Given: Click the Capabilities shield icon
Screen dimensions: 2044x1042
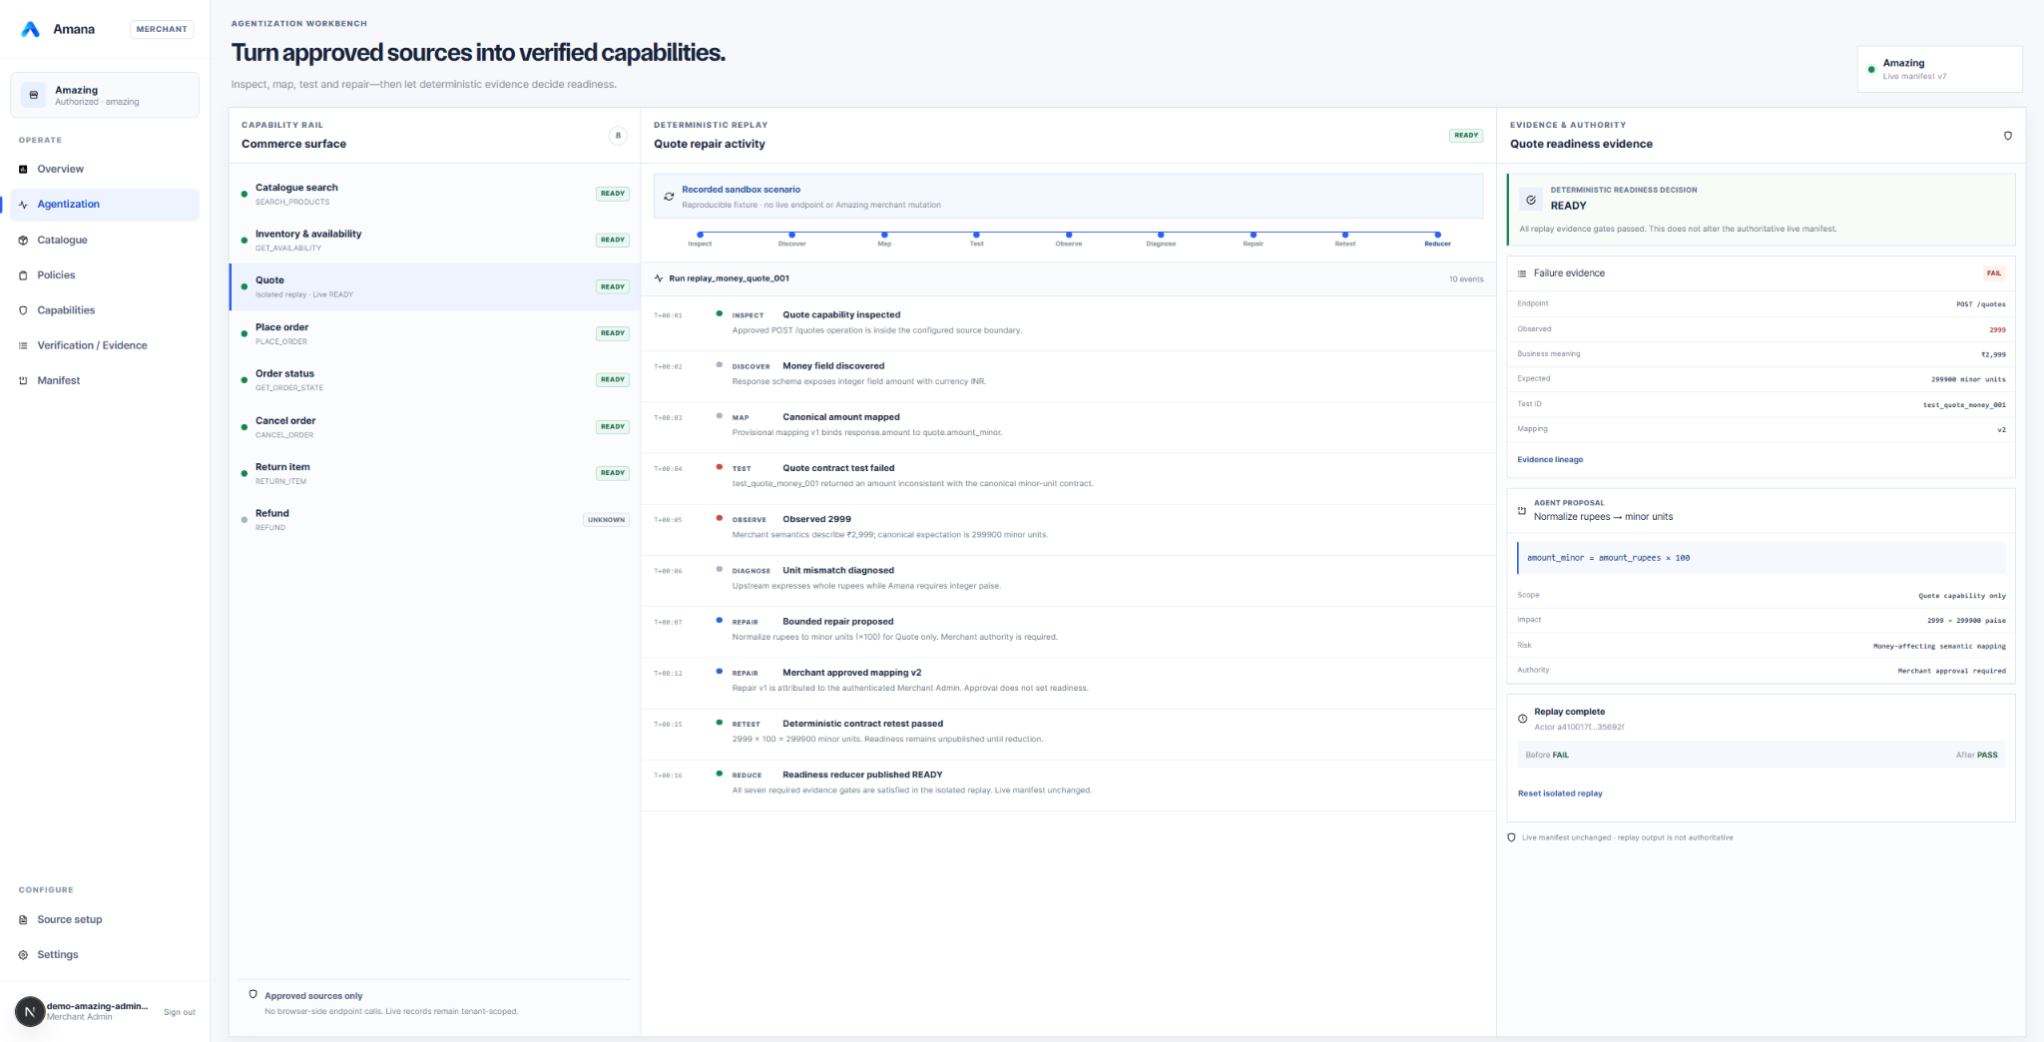Looking at the screenshot, I should point(23,310).
